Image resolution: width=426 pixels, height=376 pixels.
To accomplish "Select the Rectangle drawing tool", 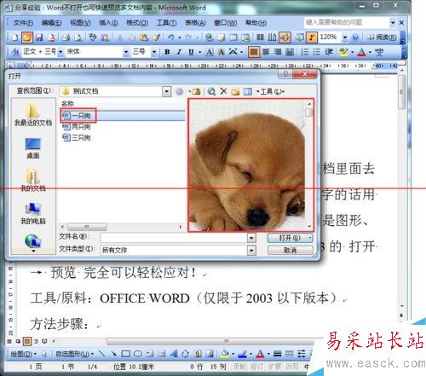I will pyautogui.click(x=126, y=354).
